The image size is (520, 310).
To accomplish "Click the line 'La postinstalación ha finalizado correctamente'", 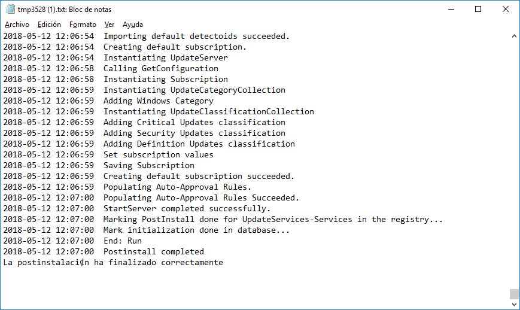I will click(x=112, y=262).
